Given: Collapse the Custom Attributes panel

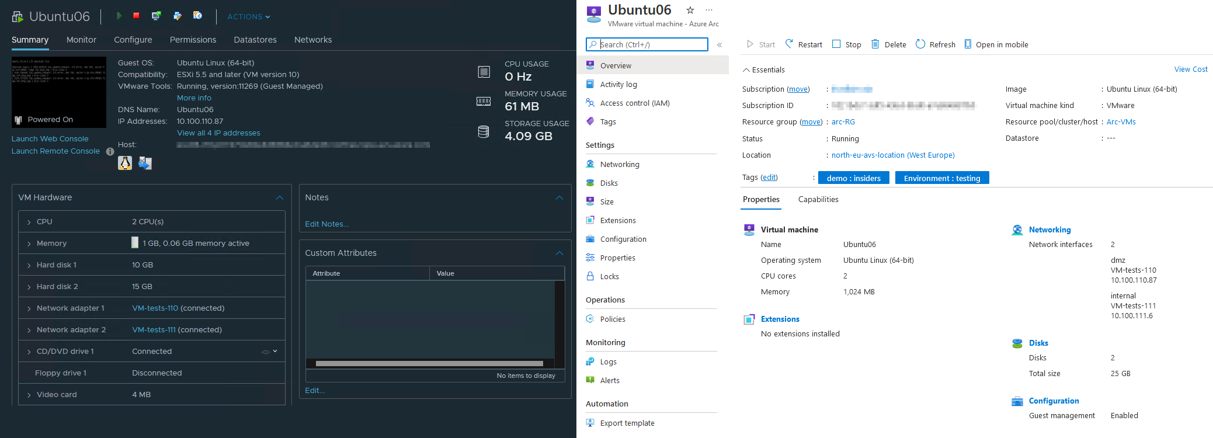Looking at the screenshot, I should [x=559, y=253].
